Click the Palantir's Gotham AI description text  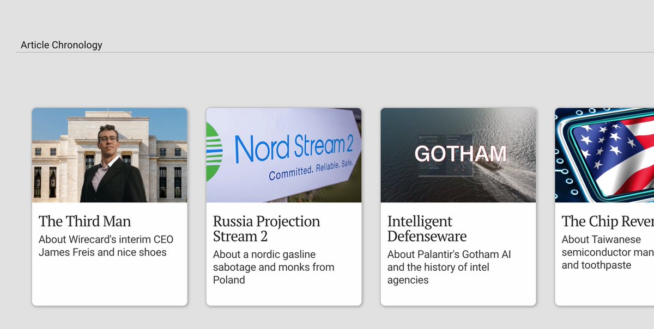[449, 267]
